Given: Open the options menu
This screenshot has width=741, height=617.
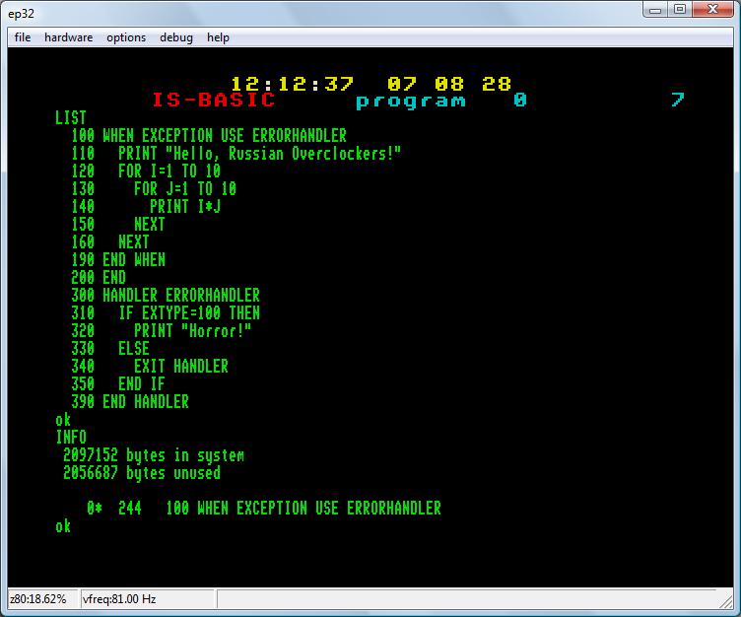Looking at the screenshot, I should pos(126,37).
